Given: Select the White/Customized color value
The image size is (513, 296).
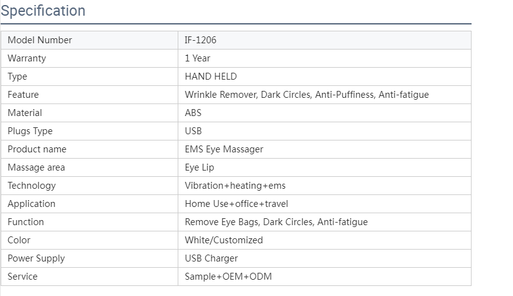Looking at the screenshot, I should click(224, 240).
